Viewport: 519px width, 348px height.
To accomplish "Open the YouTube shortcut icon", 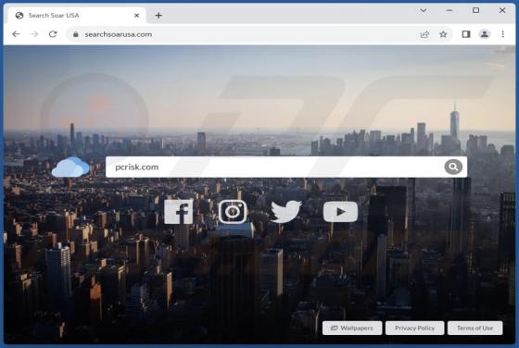I will (340, 212).
